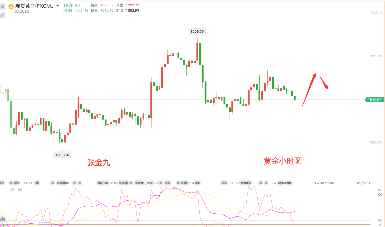Click the 05/10 13:00 time axis label
385x227 pixels.
pos(367,183)
